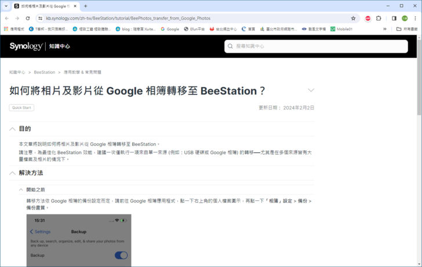Click the Quick Start tag
This screenshot has height=267, width=422.
click(x=21, y=108)
